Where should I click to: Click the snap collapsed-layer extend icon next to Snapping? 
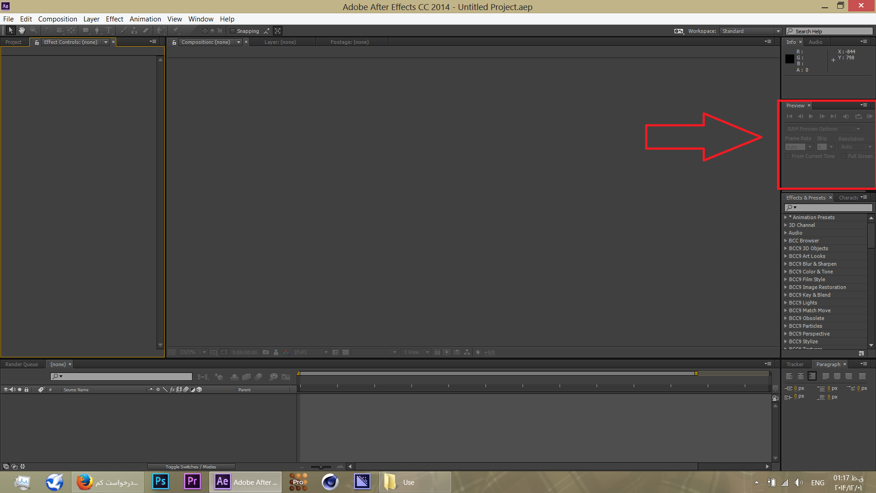[266, 31]
